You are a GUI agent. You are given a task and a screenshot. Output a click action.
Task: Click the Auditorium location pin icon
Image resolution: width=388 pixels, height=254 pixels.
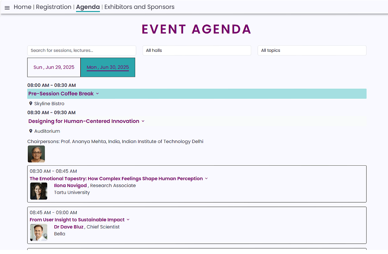tap(31, 131)
